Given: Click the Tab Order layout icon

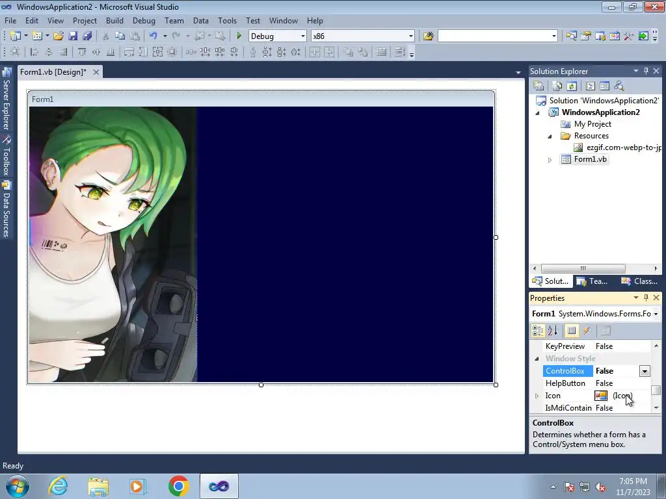Looking at the screenshot, I should [x=400, y=52].
